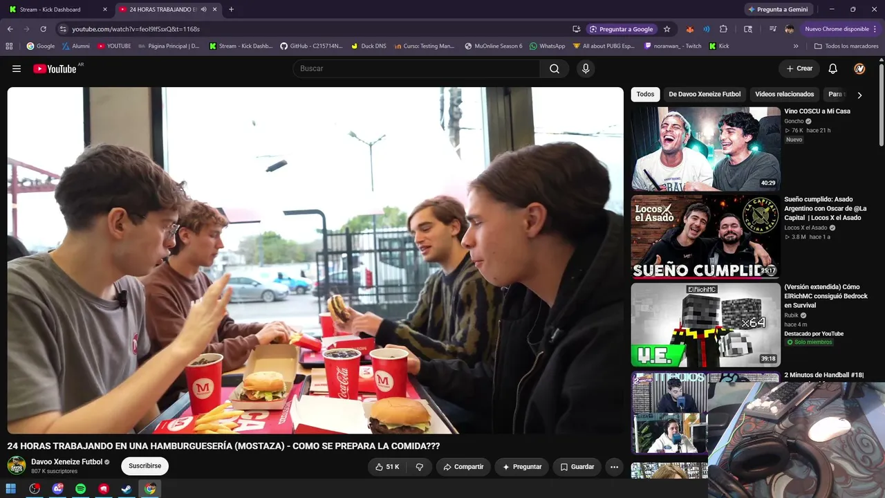885x498 pixels.
Task: Open Chrome menu three dots
Action: pos(875,29)
